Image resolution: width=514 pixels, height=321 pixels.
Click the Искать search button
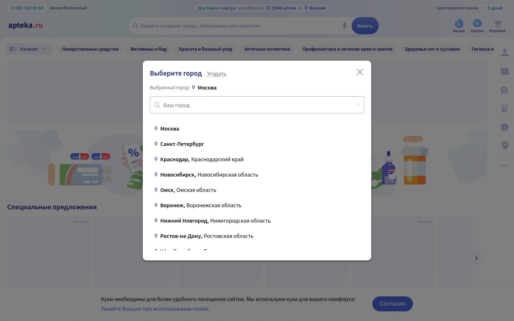pyautogui.click(x=365, y=26)
